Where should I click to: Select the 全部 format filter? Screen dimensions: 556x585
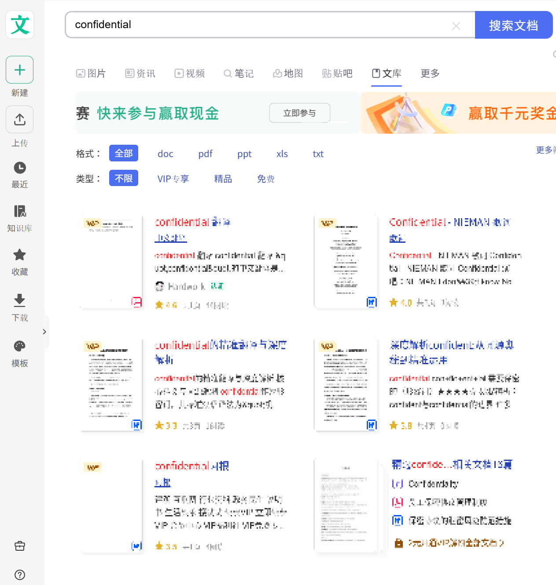point(123,154)
